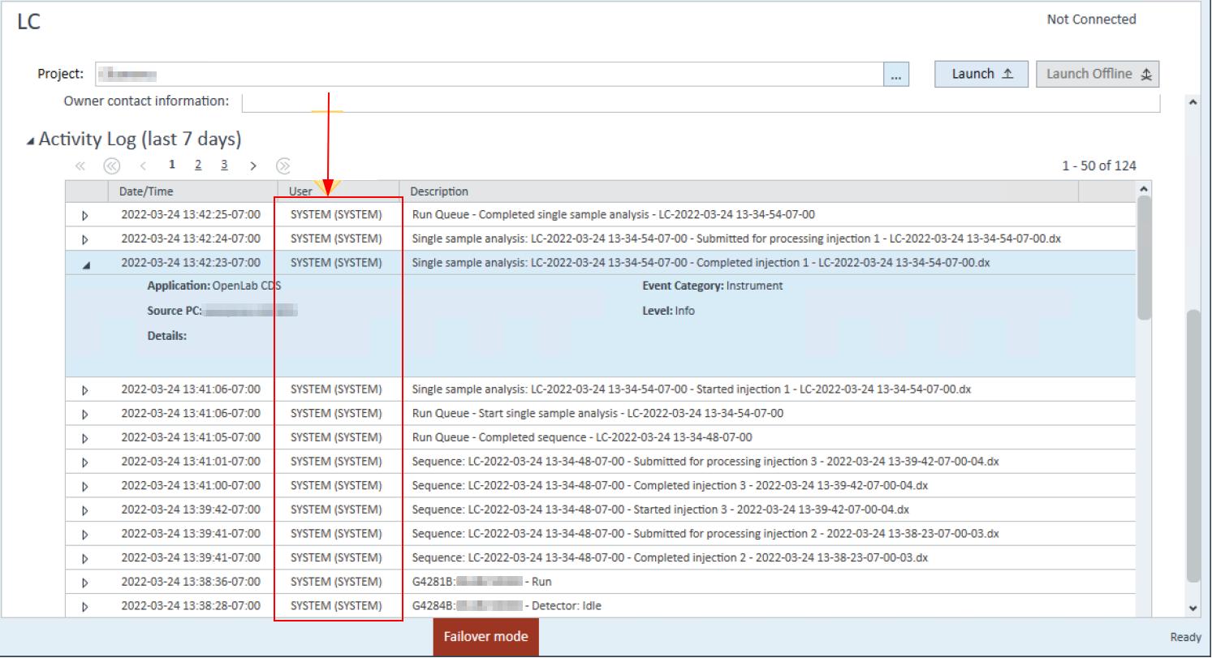Expand the Started injection 3 row
The width and height of the screenshot is (1212, 658).
[x=85, y=510]
